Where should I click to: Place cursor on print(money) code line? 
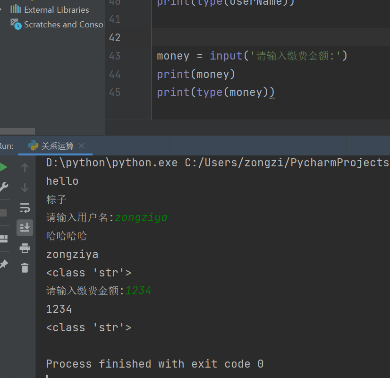pyautogui.click(x=196, y=74)
